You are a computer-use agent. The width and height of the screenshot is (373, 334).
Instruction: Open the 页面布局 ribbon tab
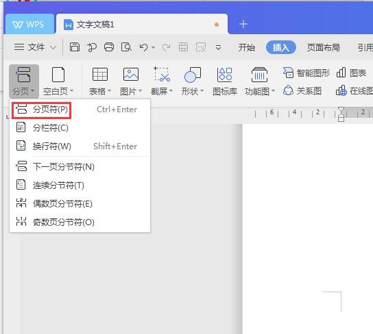[x=323, y=47]
